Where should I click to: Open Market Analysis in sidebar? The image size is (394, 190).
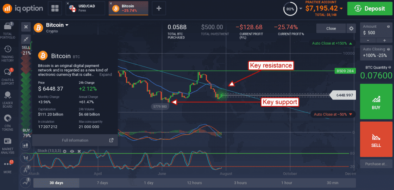(8, 146)
